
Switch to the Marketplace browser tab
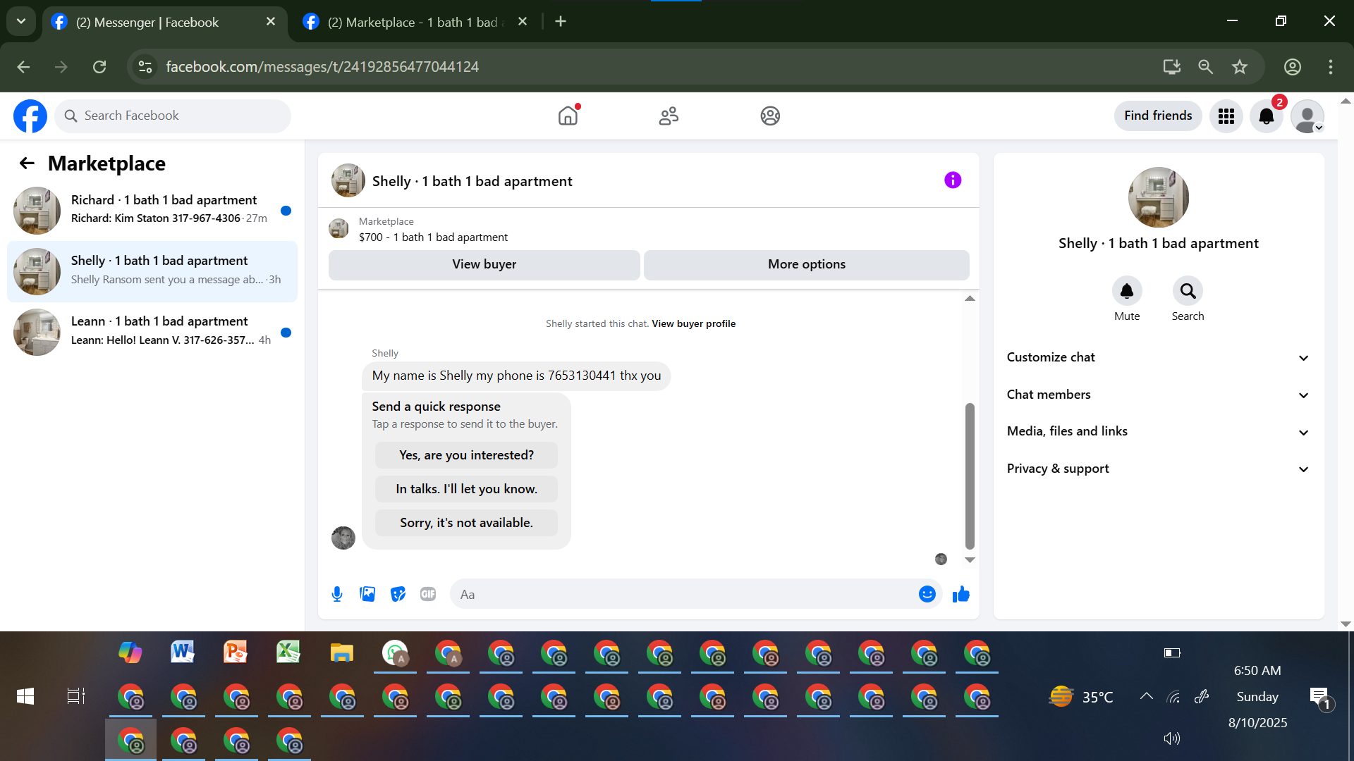[413, 22]
